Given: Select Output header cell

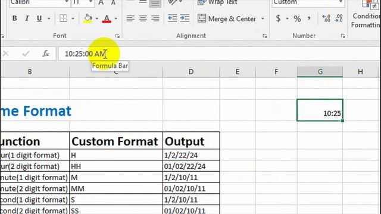Looking at the screenshot, I should (191, 141).
